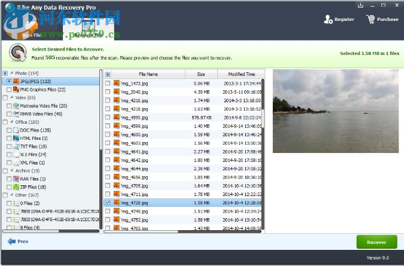Switch to the Scan File tab

click(32, 29)
